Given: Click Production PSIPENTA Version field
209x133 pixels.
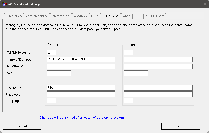Looking at the screenshot, I should pos(51,52).
